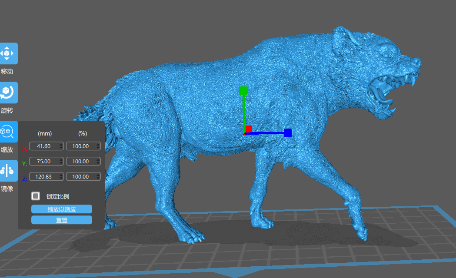The width and height of the screenshot is (456, 278).
Task: Click the Z size stepper arrows
Action: pos(61,177)
